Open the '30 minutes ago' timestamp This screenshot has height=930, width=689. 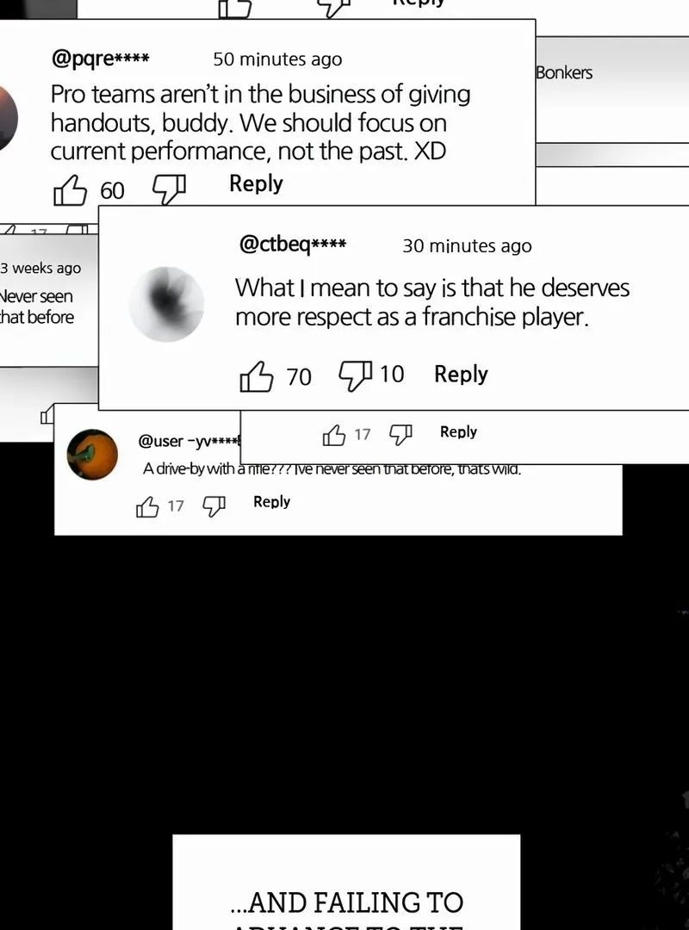click(467, 245)
